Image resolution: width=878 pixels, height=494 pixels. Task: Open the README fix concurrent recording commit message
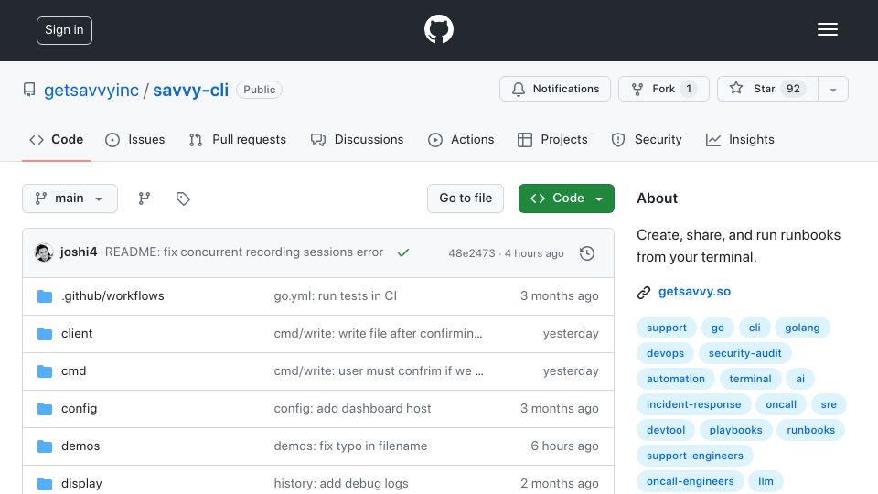pos(244,252)
